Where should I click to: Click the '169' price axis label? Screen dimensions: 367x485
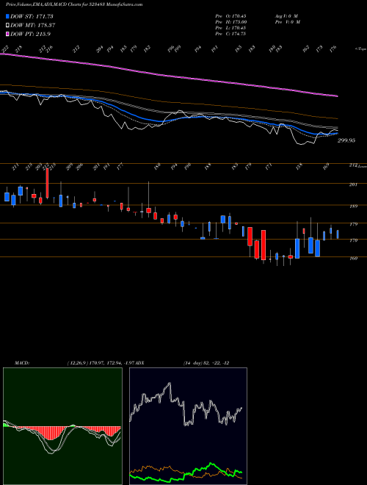point(353,258)
